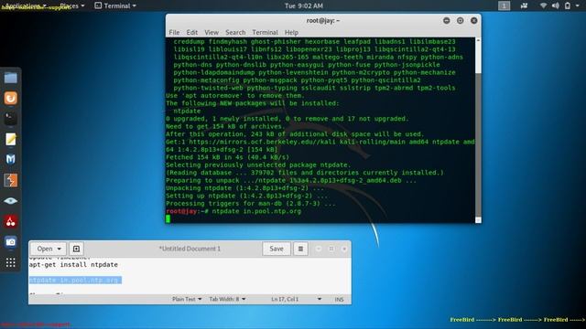
Task: Launch the orange Firefox icon in the dock
Action: coord(10,98)
